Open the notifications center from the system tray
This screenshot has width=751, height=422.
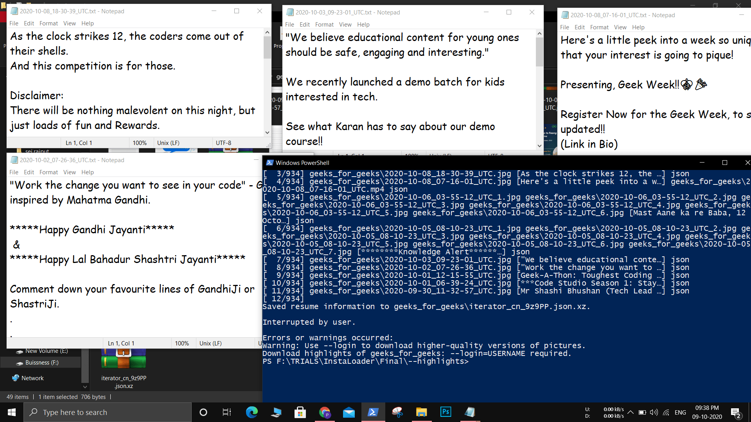coord(736,412)
